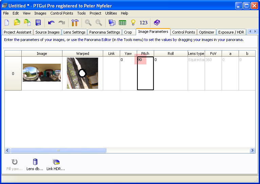Open the green table editor icon
The height and width of the screenshot is (184, 260).
(123, 23)
